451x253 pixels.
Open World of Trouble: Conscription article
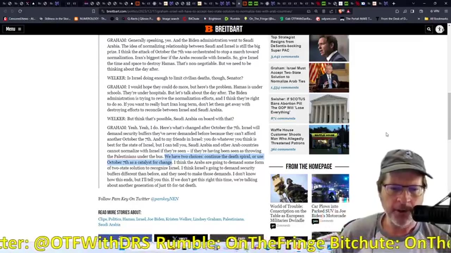click(288, 213)
